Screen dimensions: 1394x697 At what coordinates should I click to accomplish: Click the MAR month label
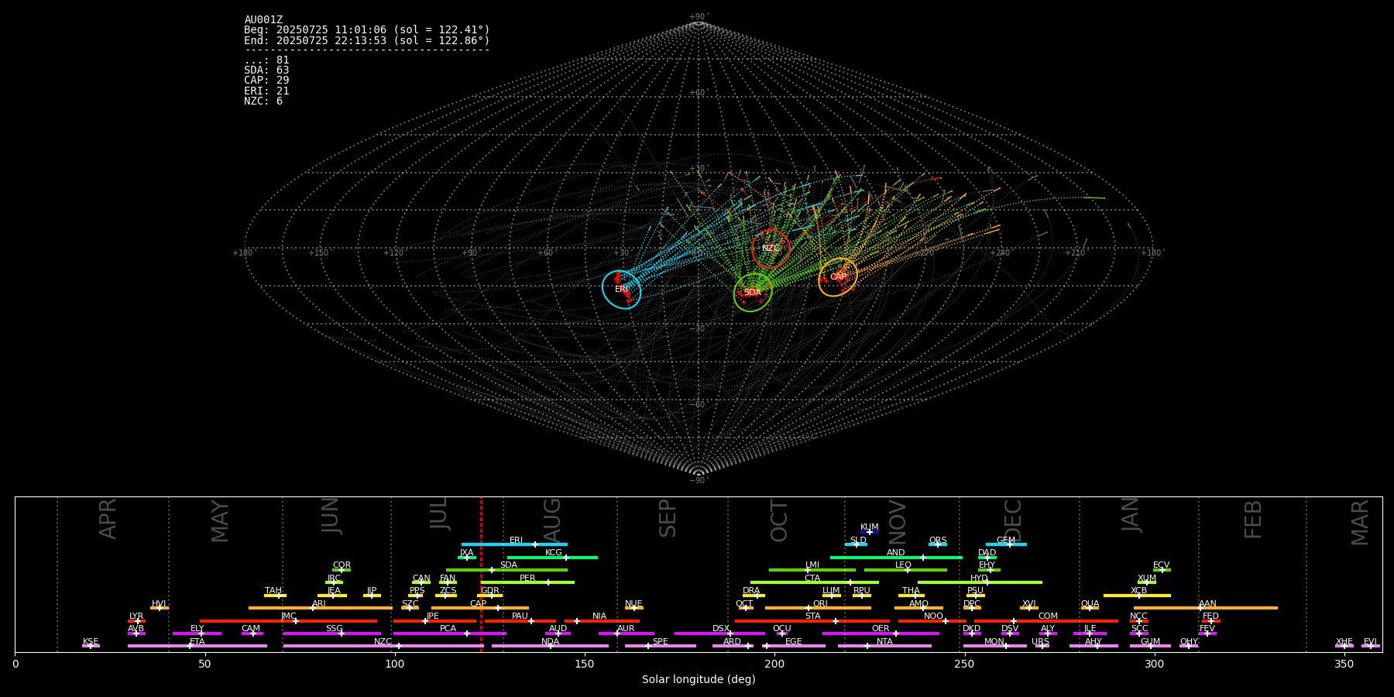tap(1360, 522)
